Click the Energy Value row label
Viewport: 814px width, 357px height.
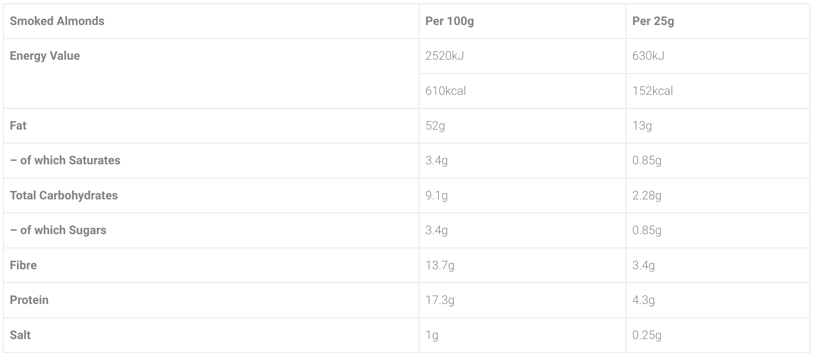coord(45,56)
